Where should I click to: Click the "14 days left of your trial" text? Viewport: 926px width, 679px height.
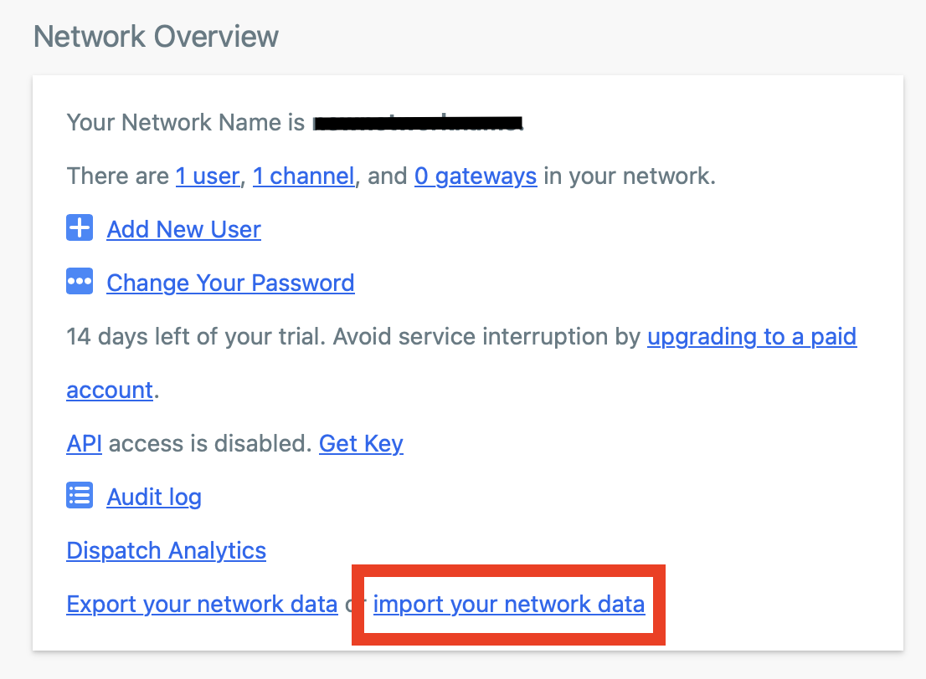[197, 337]
